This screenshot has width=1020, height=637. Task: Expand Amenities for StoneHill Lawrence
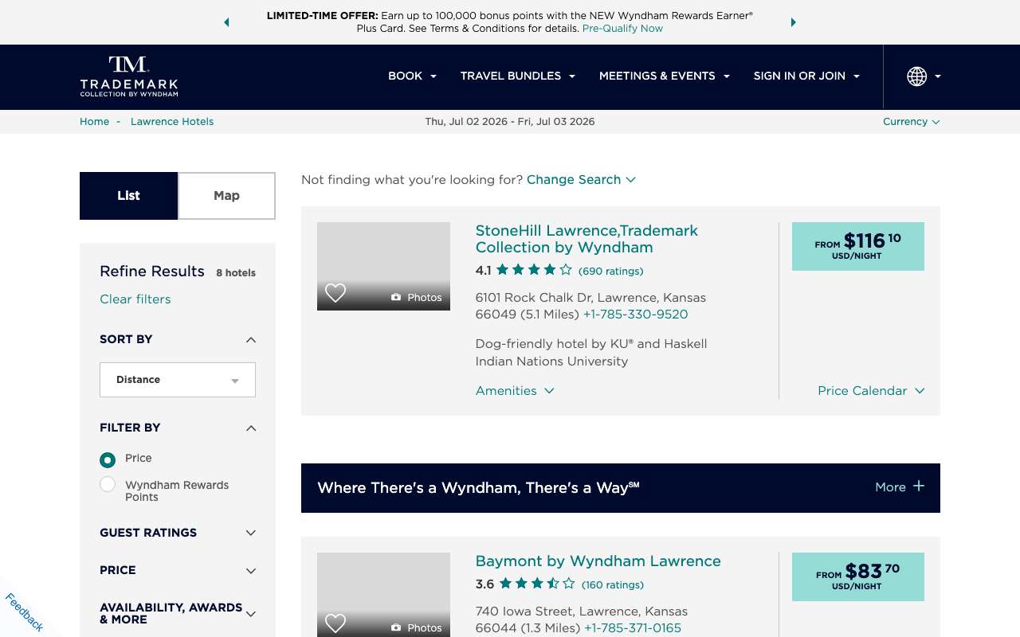(515, 390)
